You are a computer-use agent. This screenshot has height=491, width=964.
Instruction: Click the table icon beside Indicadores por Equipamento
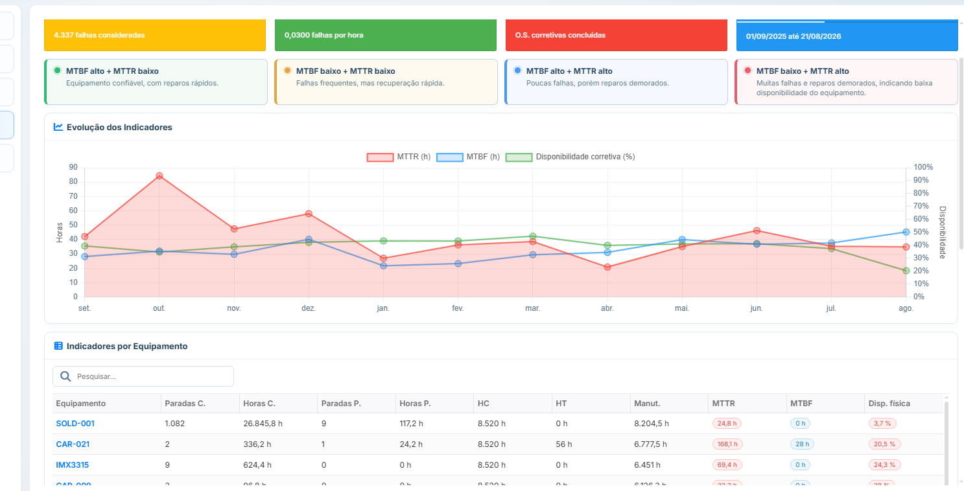coord(58,346)
